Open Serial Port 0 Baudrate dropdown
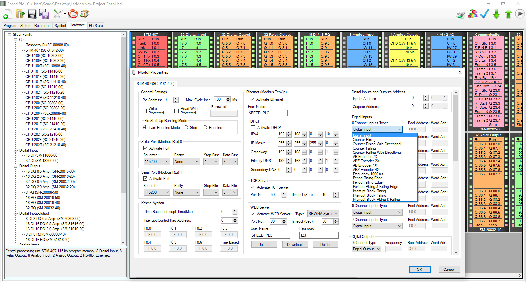 point(157,162)
